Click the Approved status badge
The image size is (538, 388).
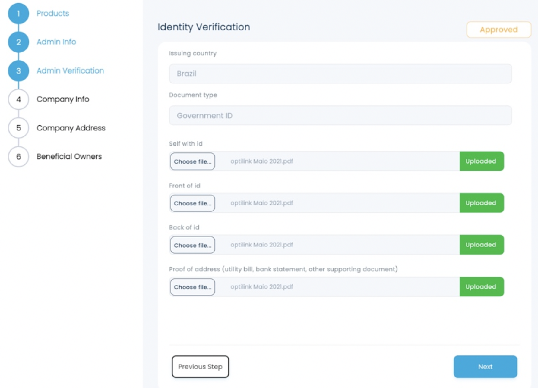point(498,30)
